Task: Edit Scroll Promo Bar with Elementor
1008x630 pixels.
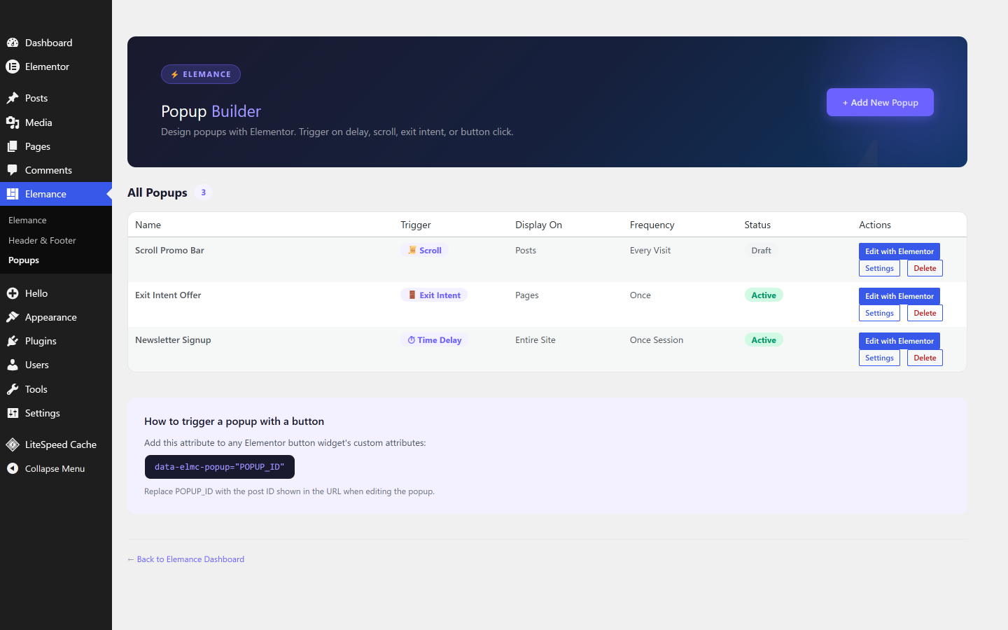Action: coord(899,251)
